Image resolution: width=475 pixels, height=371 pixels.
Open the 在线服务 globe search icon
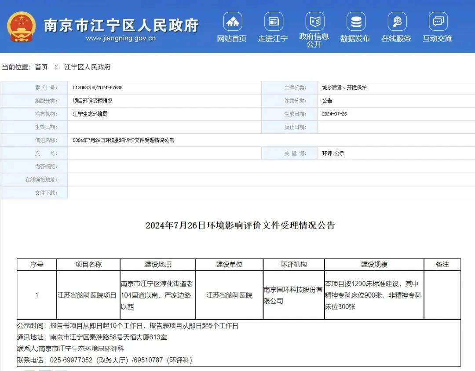click(x=397, y=21)
